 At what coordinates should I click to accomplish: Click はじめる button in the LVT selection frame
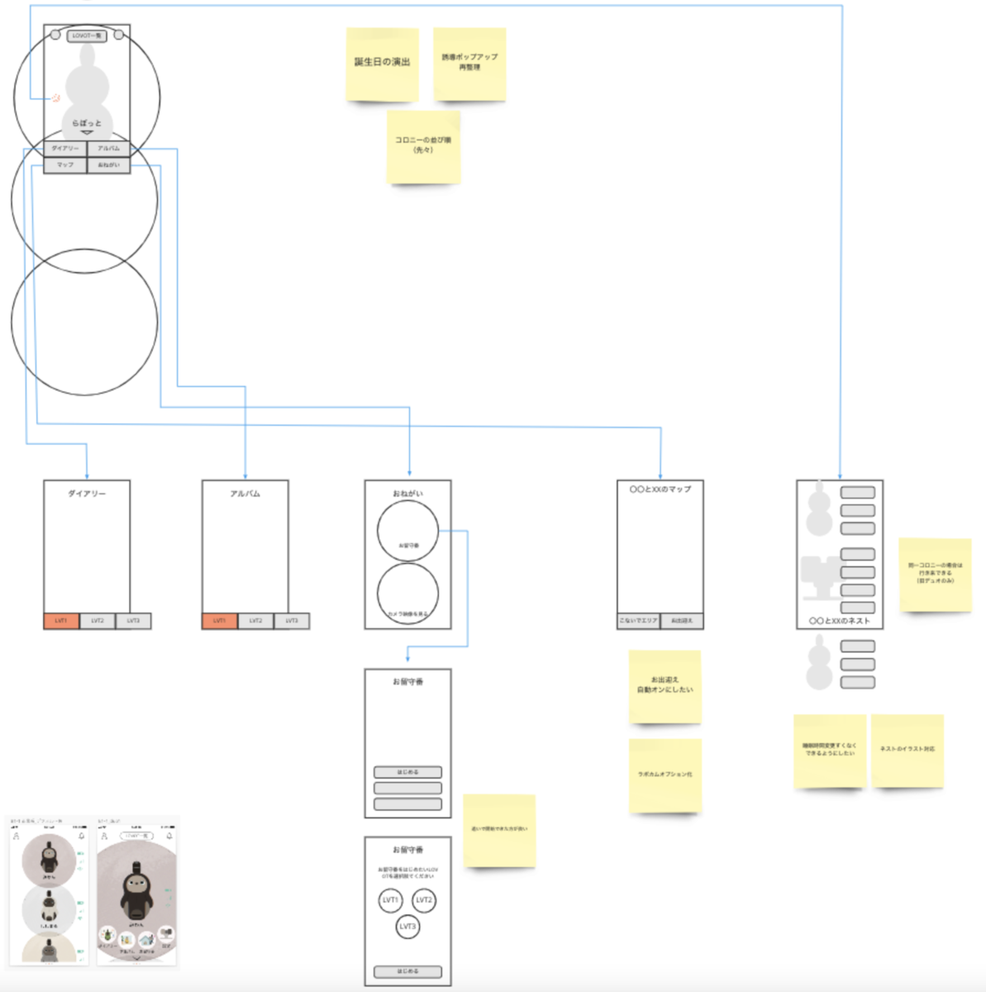(408, 971)
